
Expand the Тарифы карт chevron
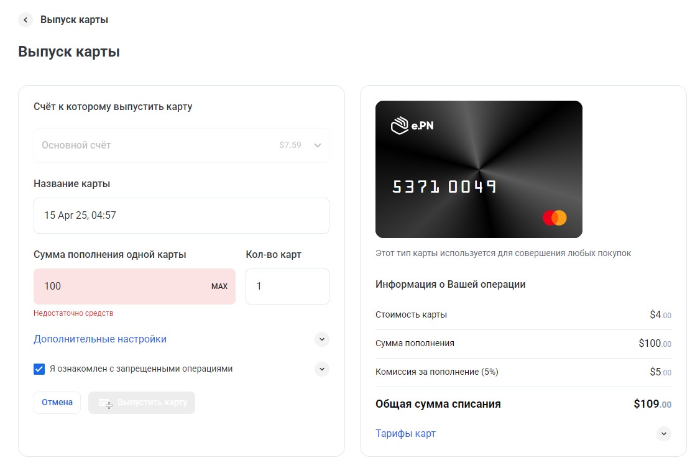coord(664,434)
